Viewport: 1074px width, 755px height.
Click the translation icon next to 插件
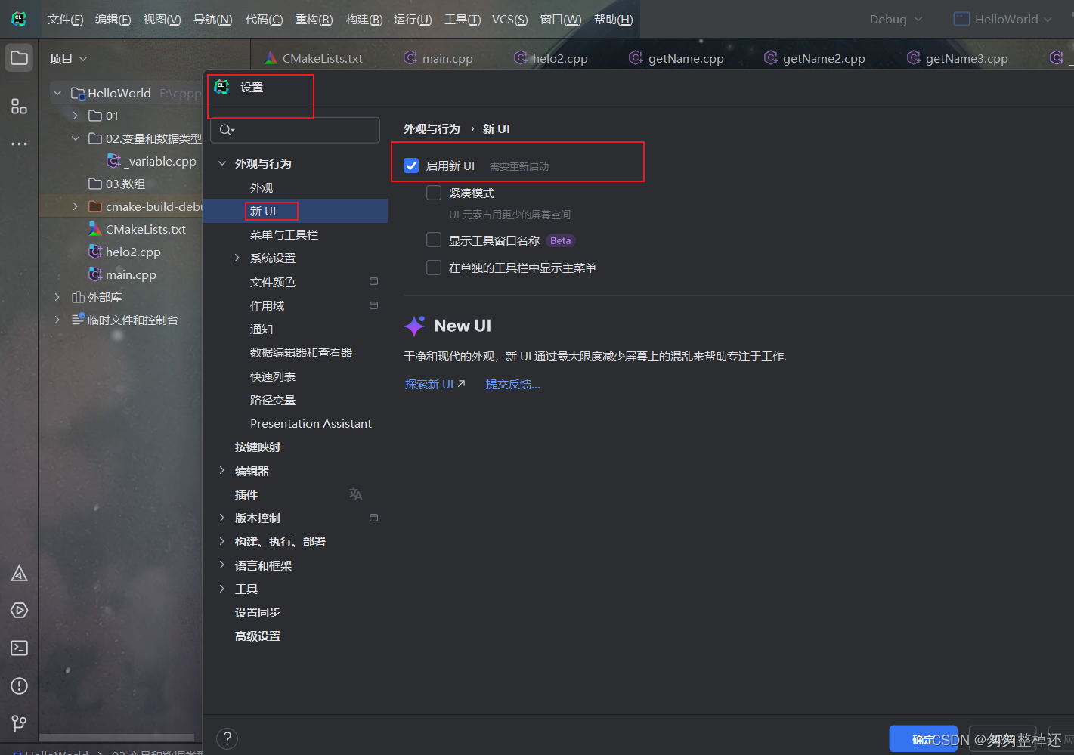(355, 494)
